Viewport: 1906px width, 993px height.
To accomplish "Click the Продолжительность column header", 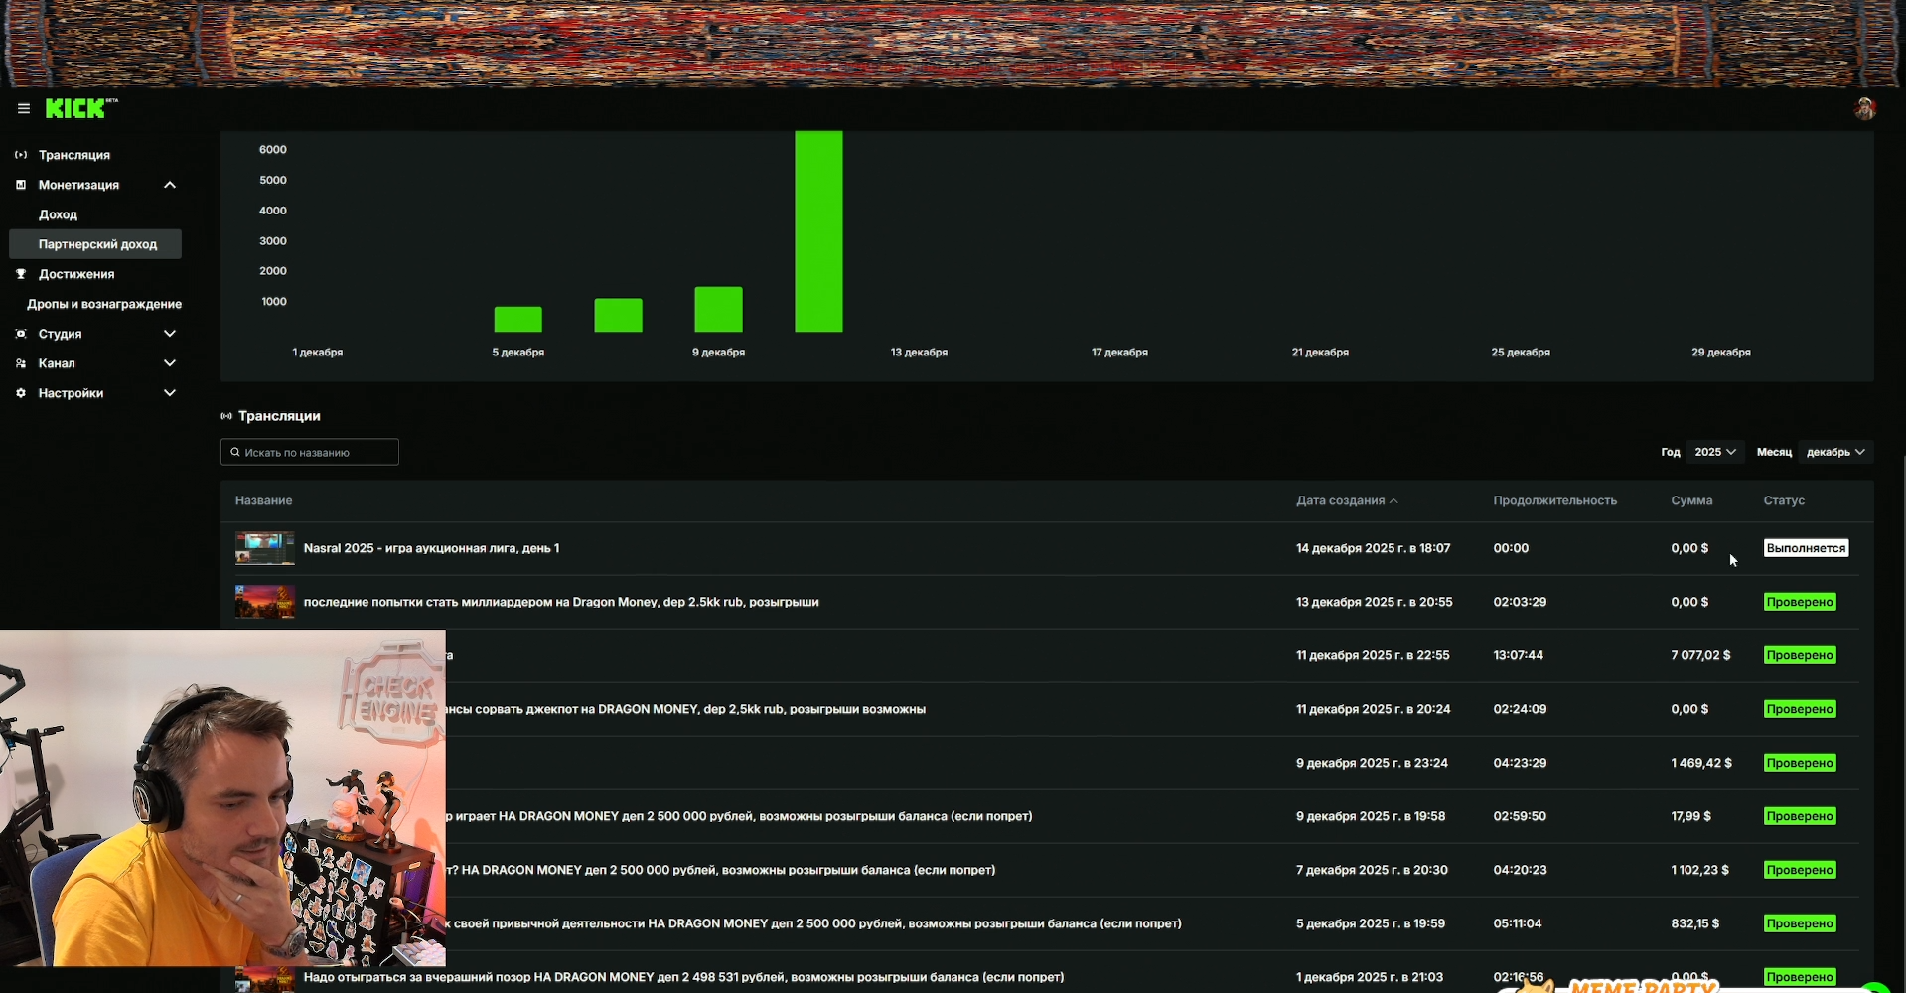I will coord(1554,500).
